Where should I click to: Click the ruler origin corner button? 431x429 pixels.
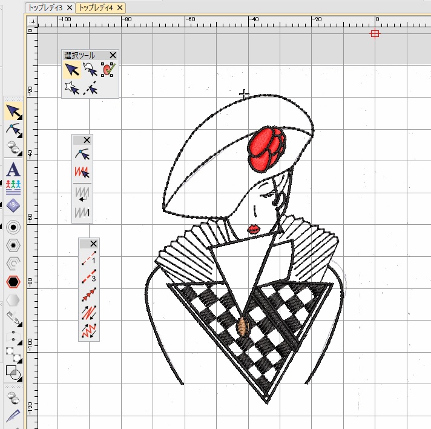tap(33, 21)
